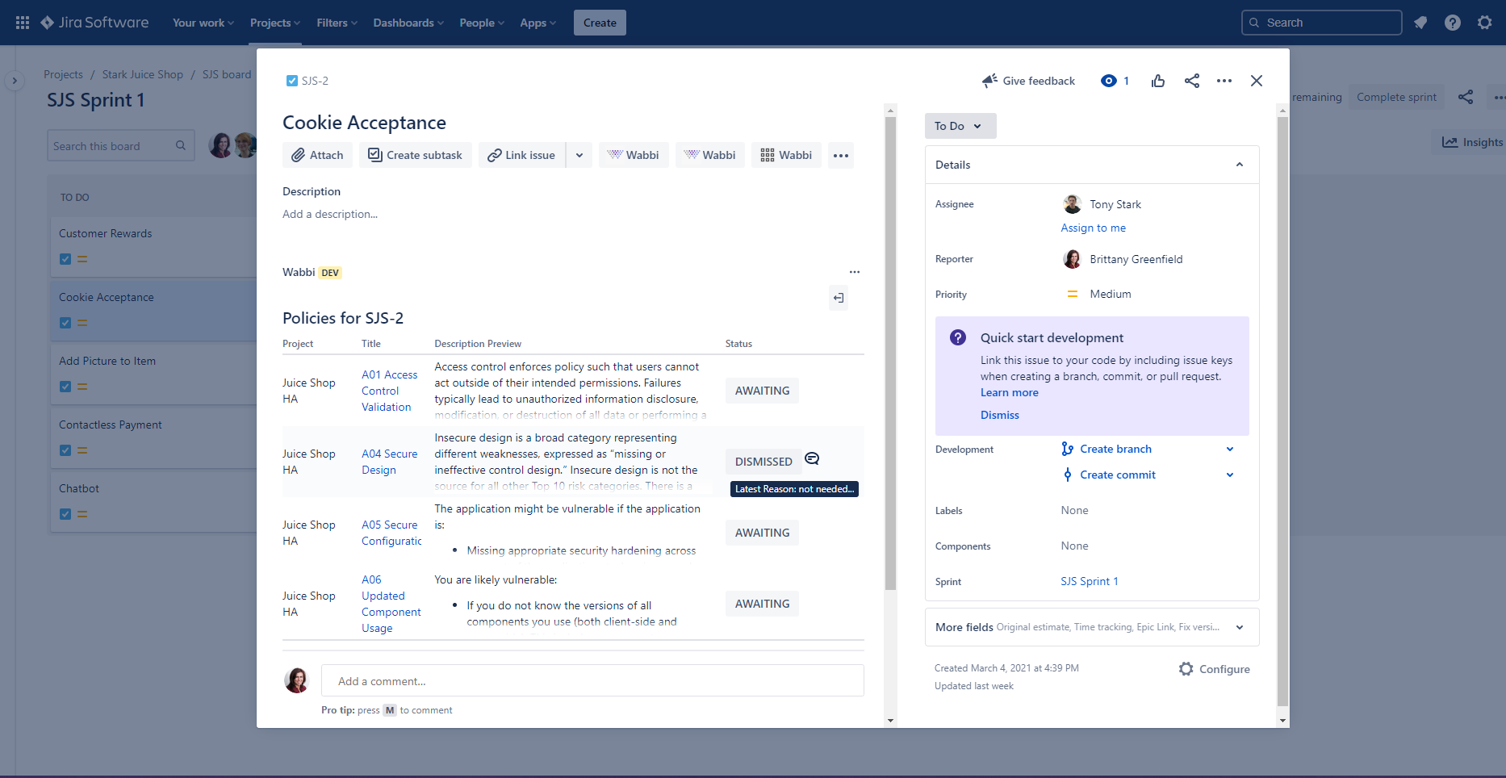Click the Jira Software logo

[95, 23]
